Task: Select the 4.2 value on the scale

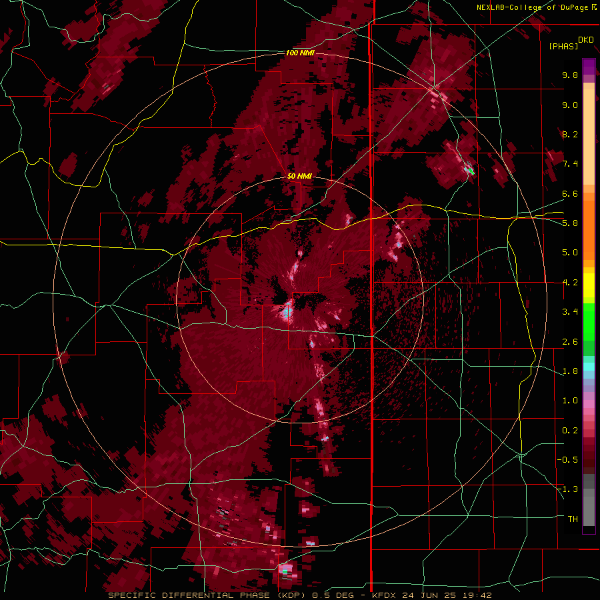Action: coord(570,283)
